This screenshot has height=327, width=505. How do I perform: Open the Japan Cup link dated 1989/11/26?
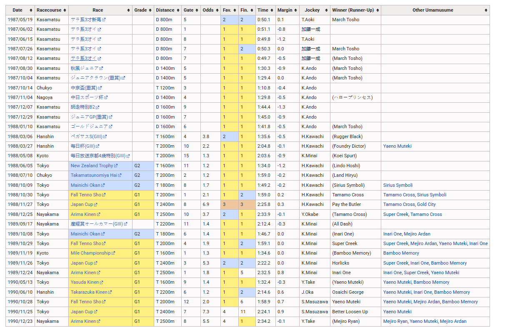tap(82, 263)
